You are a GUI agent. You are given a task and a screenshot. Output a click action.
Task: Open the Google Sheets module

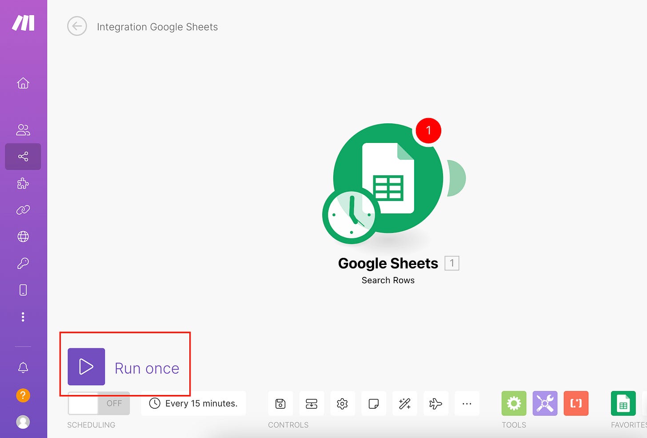coord(388,178)
